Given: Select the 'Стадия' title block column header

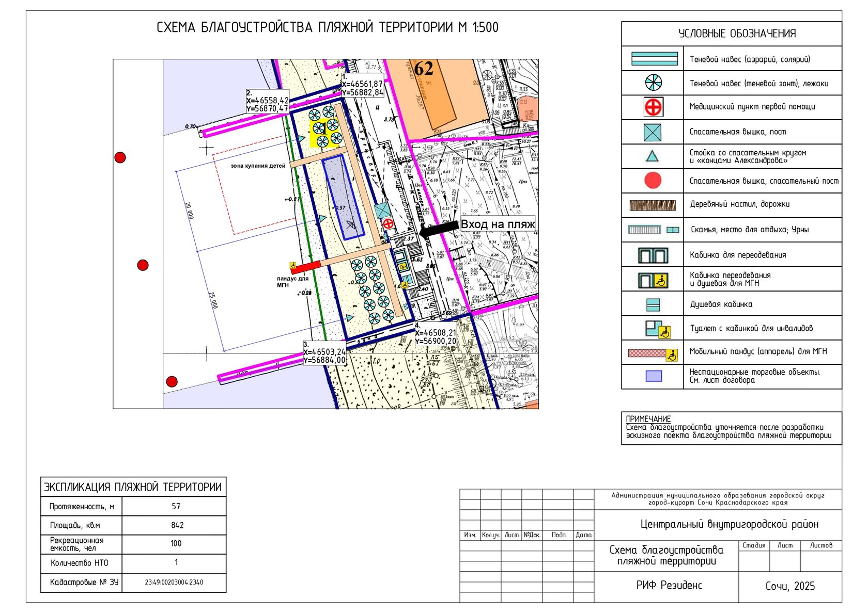Looking at the screenshot, I should 754,545.
